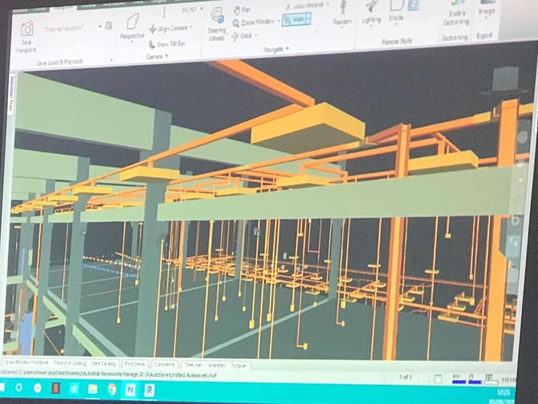Switch to the Animator tab

217,365
